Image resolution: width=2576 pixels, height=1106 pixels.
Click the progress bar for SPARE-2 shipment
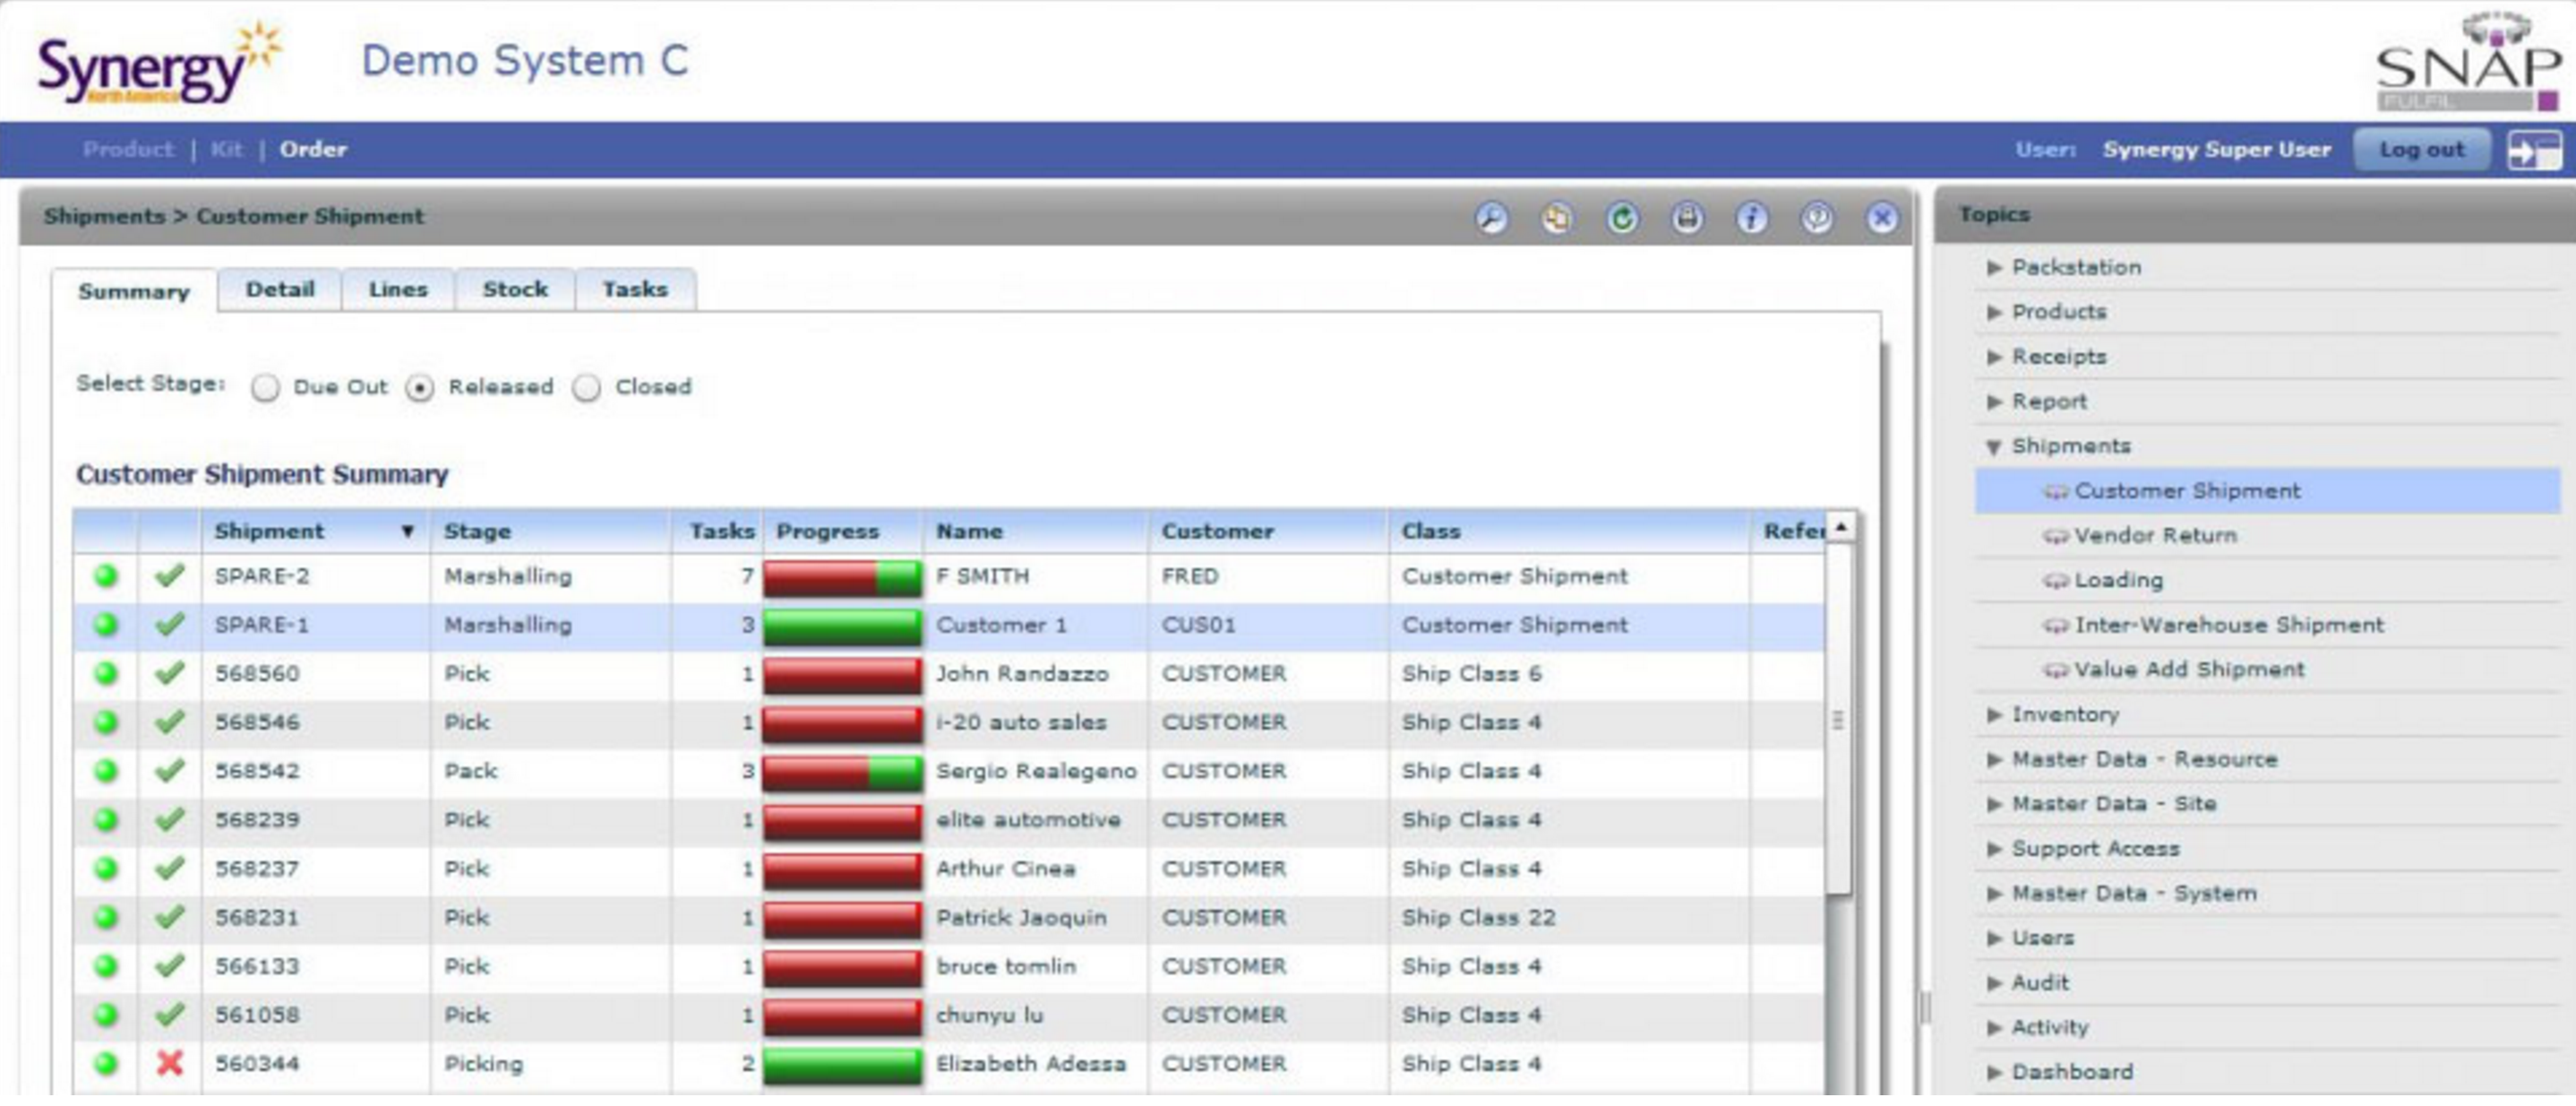coord(842,577)
